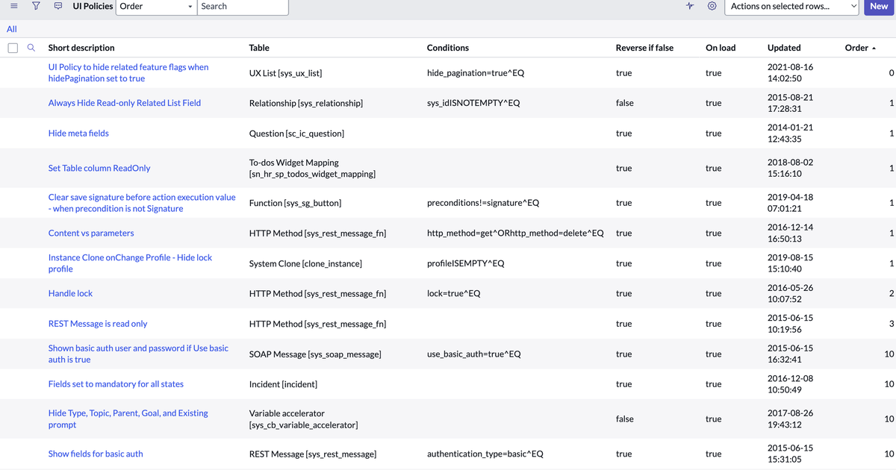Viewport: 896px width, 470px height.
Task: Click Reverse if false value for Relationship row
Action: tap(625, 103)
